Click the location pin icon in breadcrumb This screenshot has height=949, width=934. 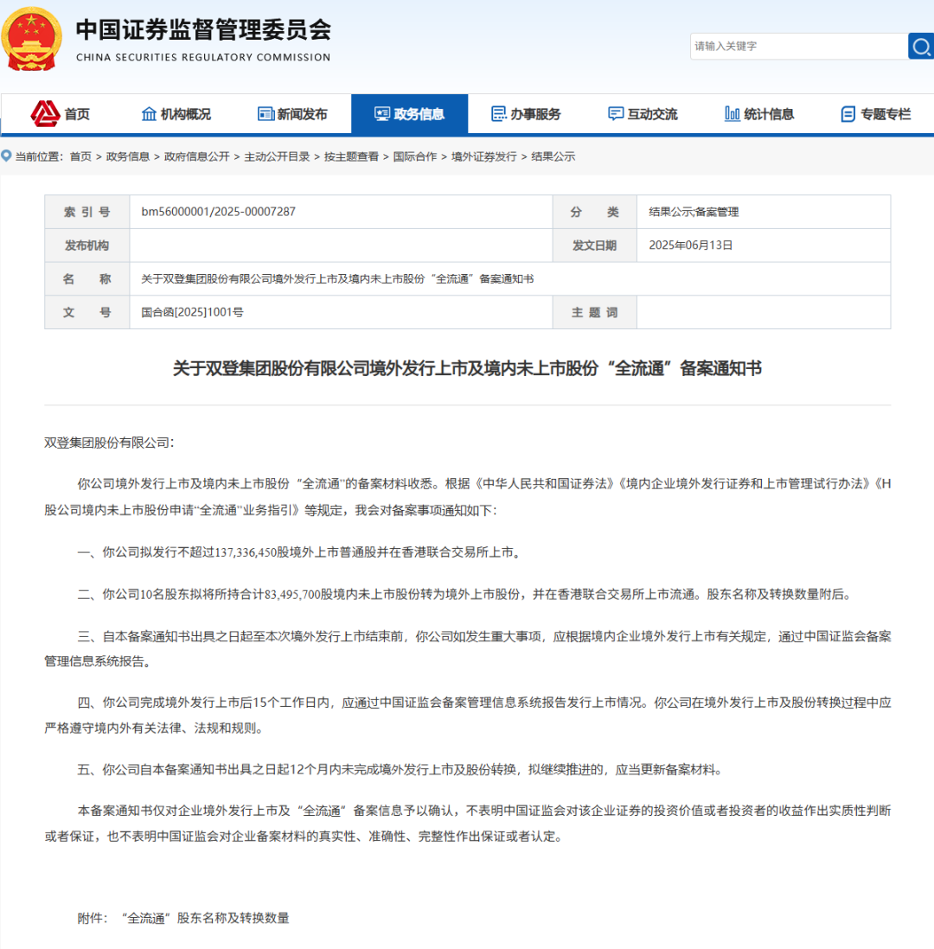(6, 156)
